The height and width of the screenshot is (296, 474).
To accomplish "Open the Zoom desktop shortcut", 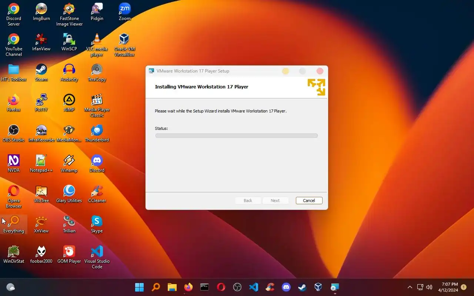I will (x=124, y=12).
